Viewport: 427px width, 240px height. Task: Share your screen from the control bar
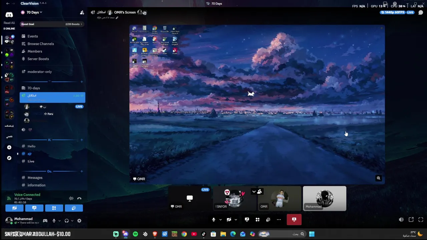pyautogui.click(x=247, y=220)
